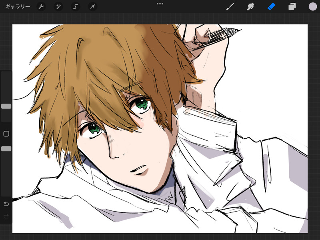Tap the character's green eye on the left
320x240 pixels.
(94, 129)
